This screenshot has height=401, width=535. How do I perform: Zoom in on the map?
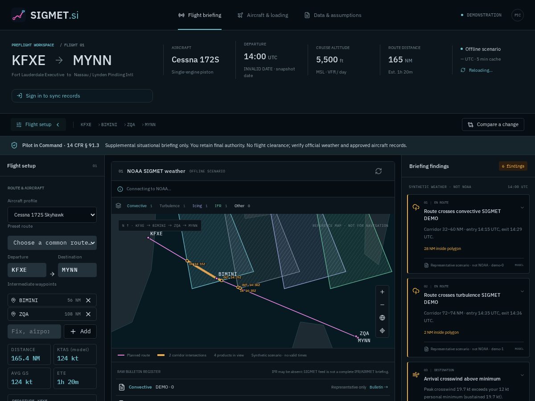coord(382,292)
